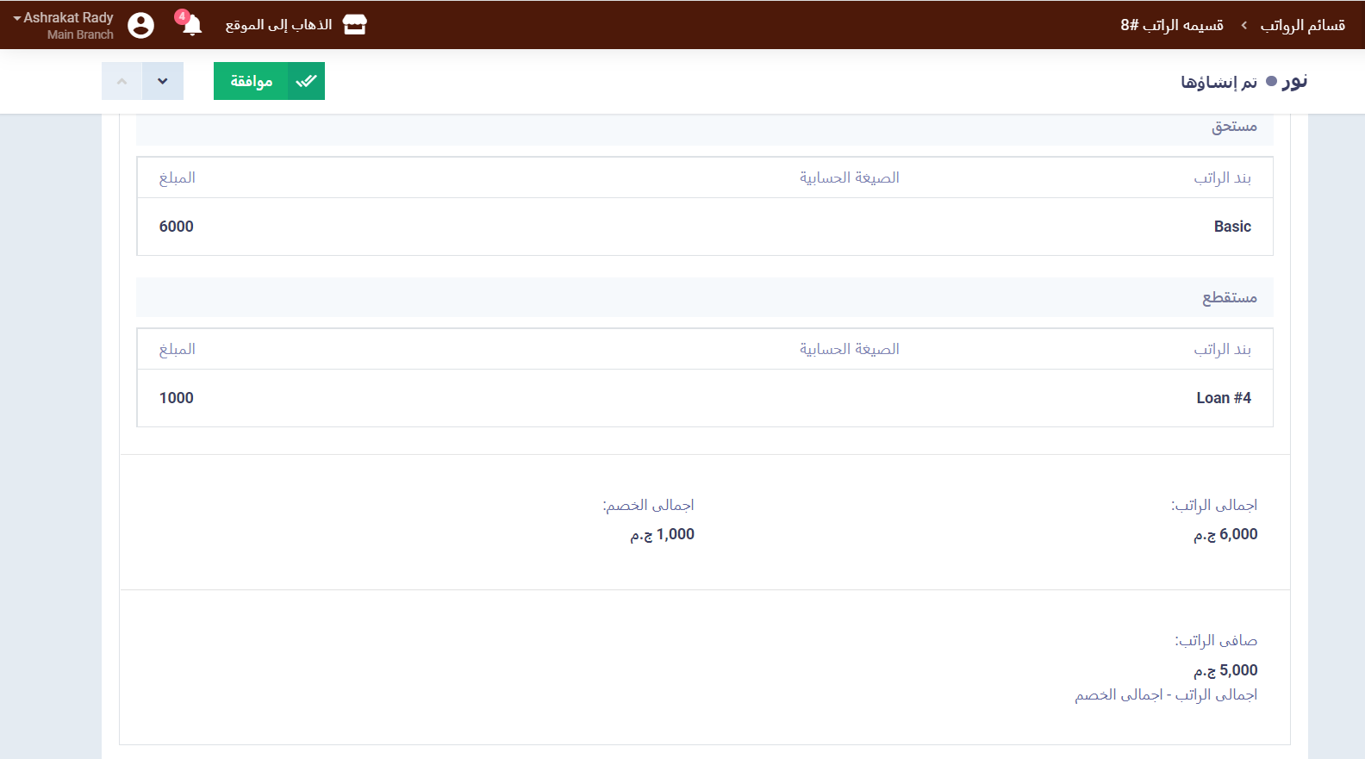Click المبلغ header in deductions table
Screen dimensions: 1365x759
click(x=178, y=349)
